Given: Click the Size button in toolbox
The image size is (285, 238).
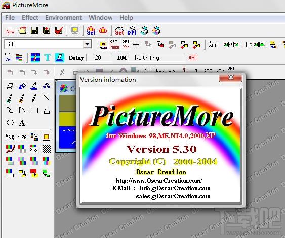Looking at the screenshot, I should pyautogui.click(x=22, y=137).
